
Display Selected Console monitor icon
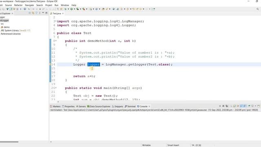252,106
